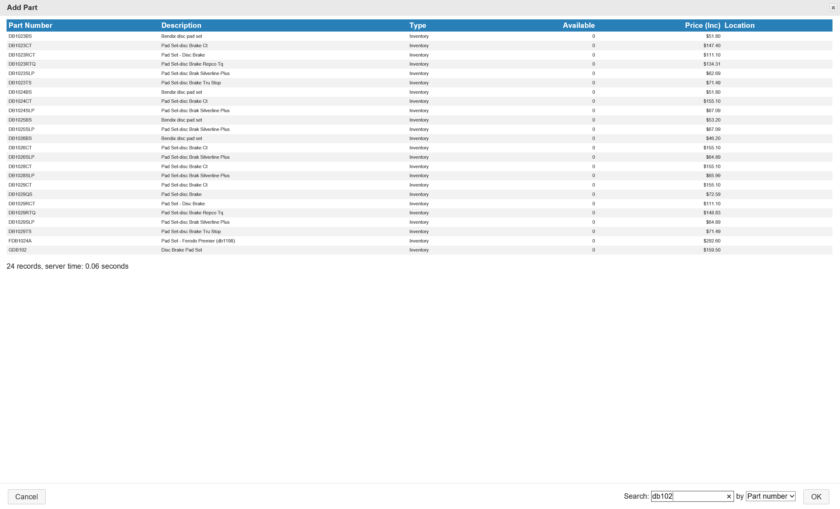Select part DB1023RTQ row
840x509 pixels.
point(419,64)
